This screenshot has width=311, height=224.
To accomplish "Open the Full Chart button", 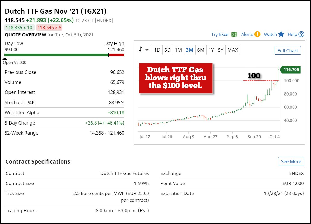I will (287, 51).
